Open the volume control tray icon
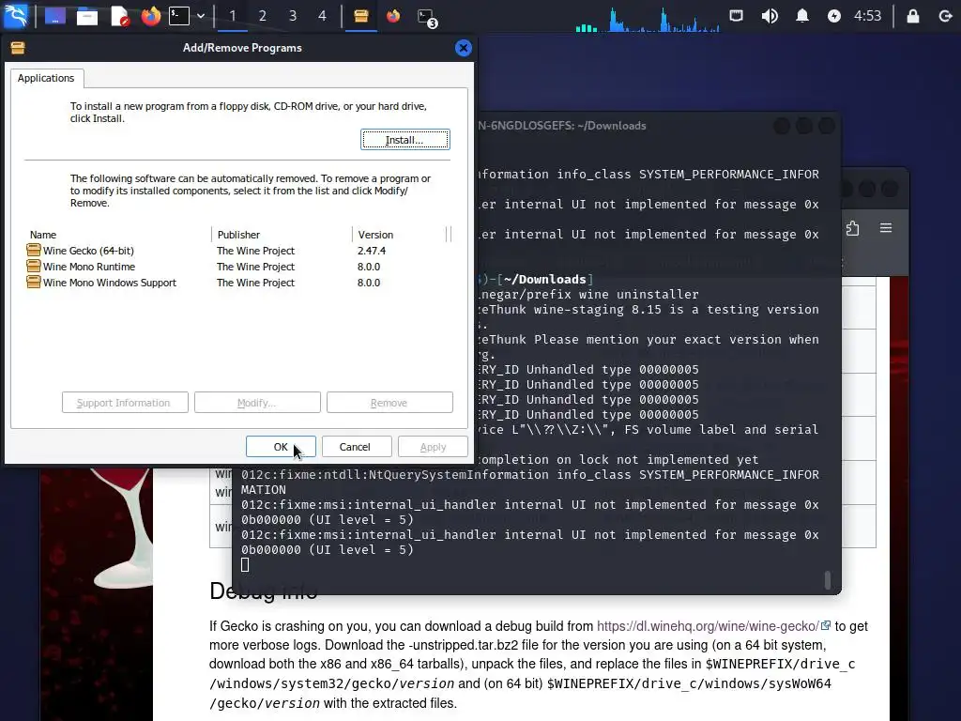961x721 pixels. (x=770, y=16)
